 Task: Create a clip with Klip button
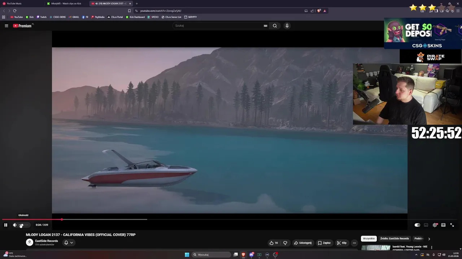coord(341,243)
